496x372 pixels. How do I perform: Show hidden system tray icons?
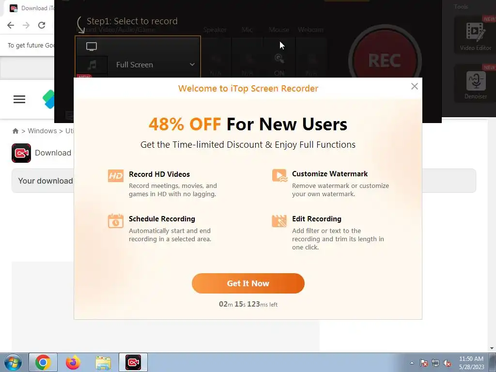click(x=412, y=363)
